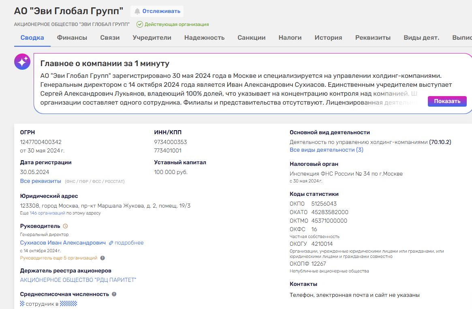Click the clock icon beside Руководитель

coord(66,226)
